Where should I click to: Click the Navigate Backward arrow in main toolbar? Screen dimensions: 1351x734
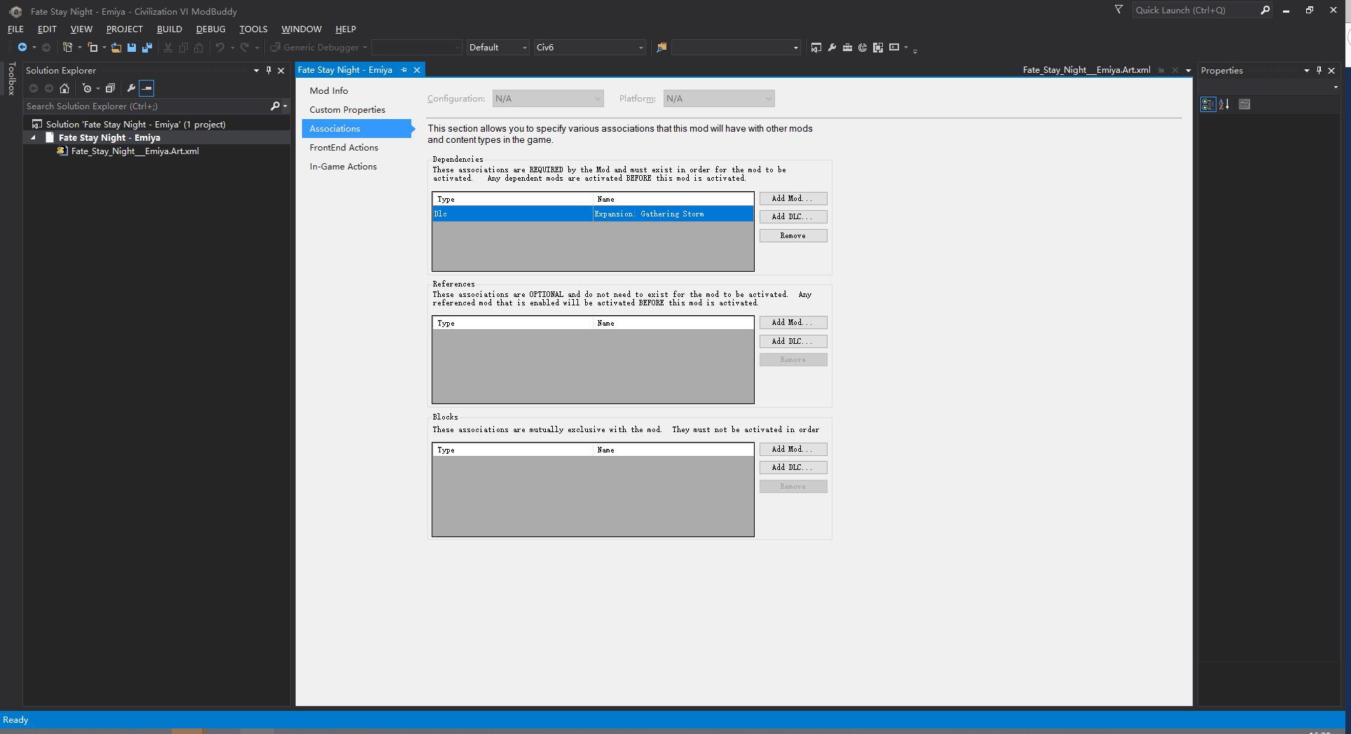[22, 47]
